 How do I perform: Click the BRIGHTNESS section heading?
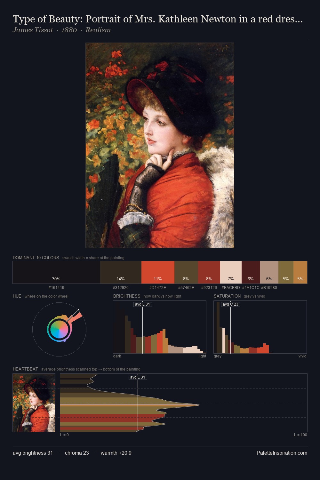tap(127, 296)
